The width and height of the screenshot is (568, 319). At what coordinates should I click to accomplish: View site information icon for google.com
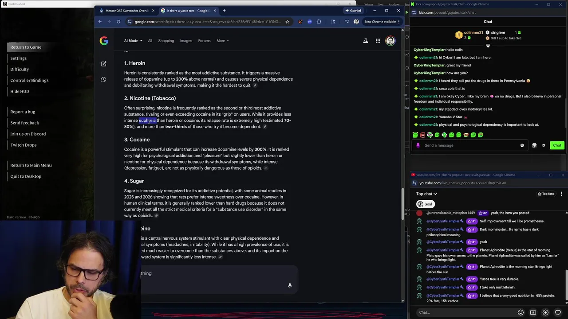(130, 22)
